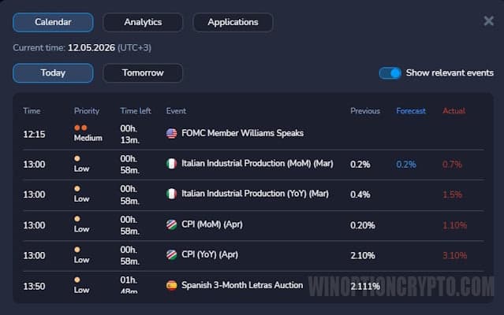This screenshot has height=315, width=504.
Task: Click the Time left column header
Action: (x=136, y=111)
